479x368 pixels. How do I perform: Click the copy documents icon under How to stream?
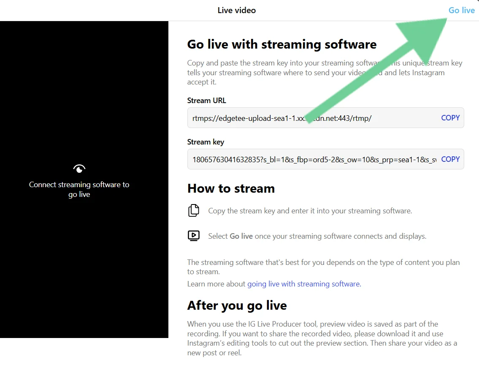pos(193,210)
